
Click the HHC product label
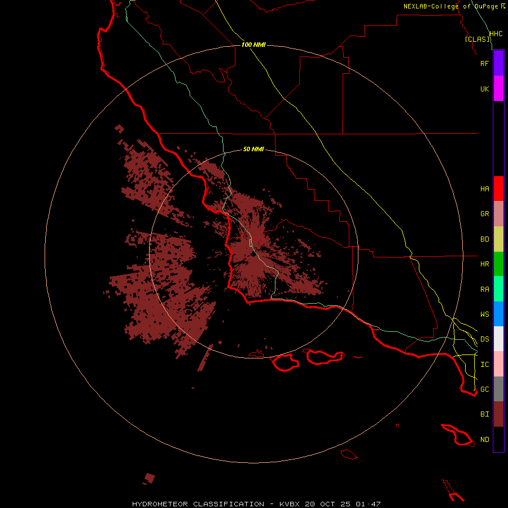(x=496, y=34)
